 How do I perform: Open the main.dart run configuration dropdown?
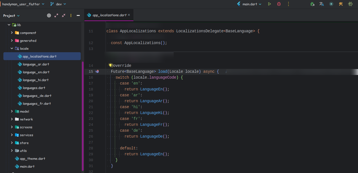coord(249,4)
